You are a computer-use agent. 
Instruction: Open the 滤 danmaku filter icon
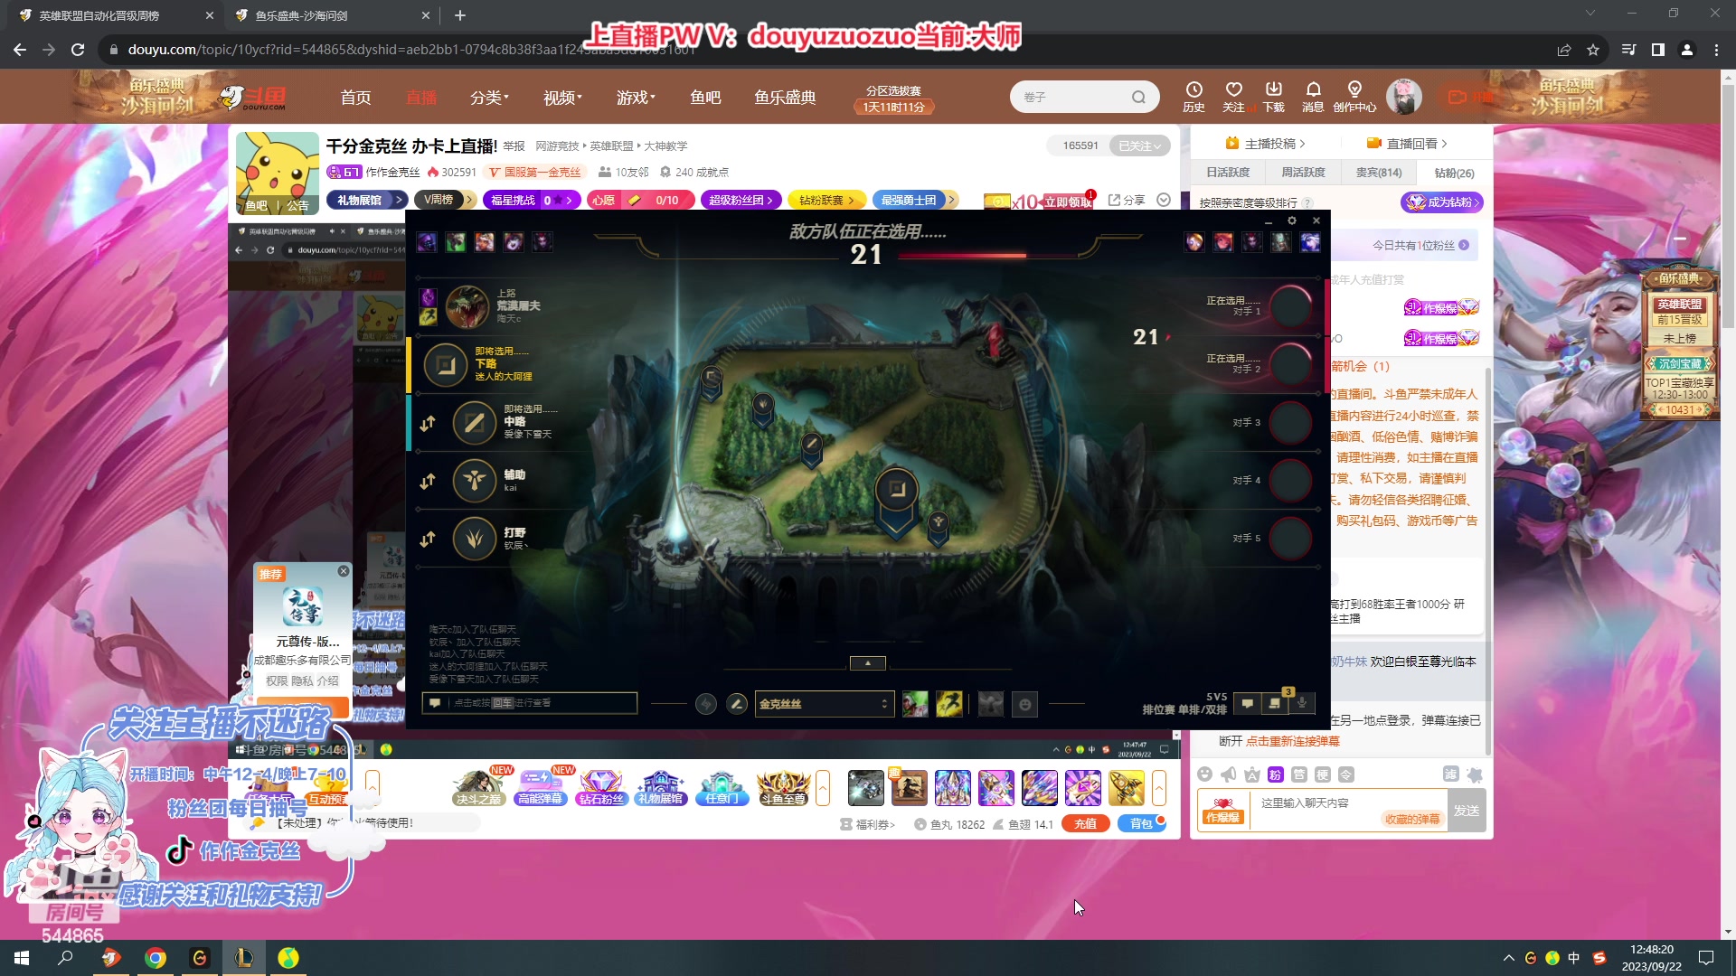click(1450, 774)
